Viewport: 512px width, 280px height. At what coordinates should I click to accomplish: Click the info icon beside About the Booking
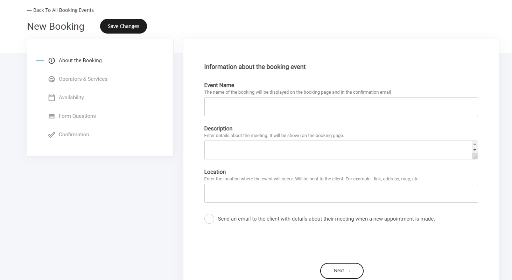pos(51,61)
